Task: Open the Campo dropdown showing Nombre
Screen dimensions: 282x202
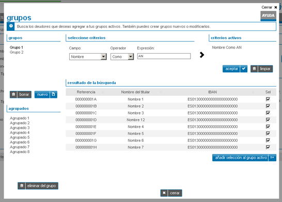Action: 88,57
